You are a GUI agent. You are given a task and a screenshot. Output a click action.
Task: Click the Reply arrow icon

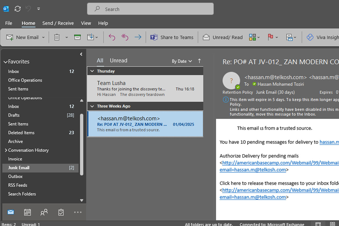(112, 37)
